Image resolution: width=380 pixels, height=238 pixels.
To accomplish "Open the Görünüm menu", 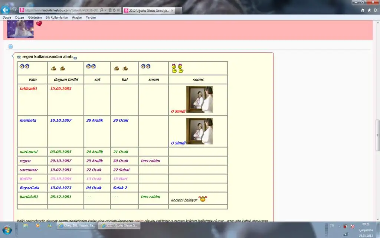I will (35, 17).
